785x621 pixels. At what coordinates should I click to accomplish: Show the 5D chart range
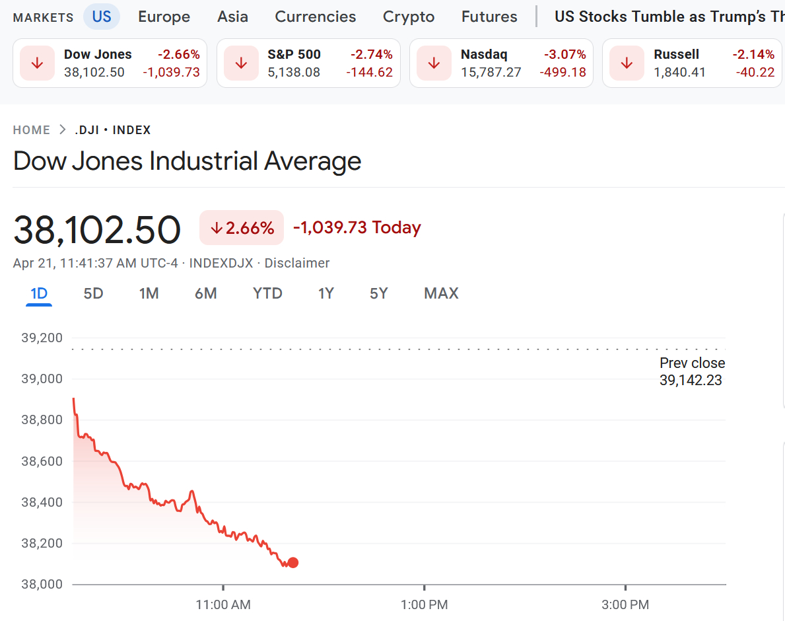click(94, 293)
